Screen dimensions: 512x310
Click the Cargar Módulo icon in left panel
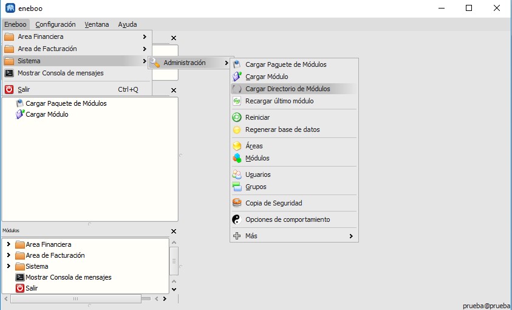tap(20, 114)
